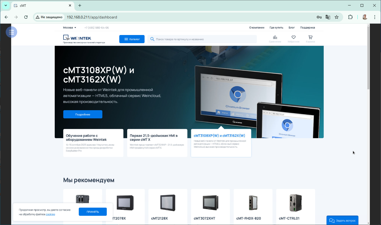Click the Сравнение compare icon

275,39
